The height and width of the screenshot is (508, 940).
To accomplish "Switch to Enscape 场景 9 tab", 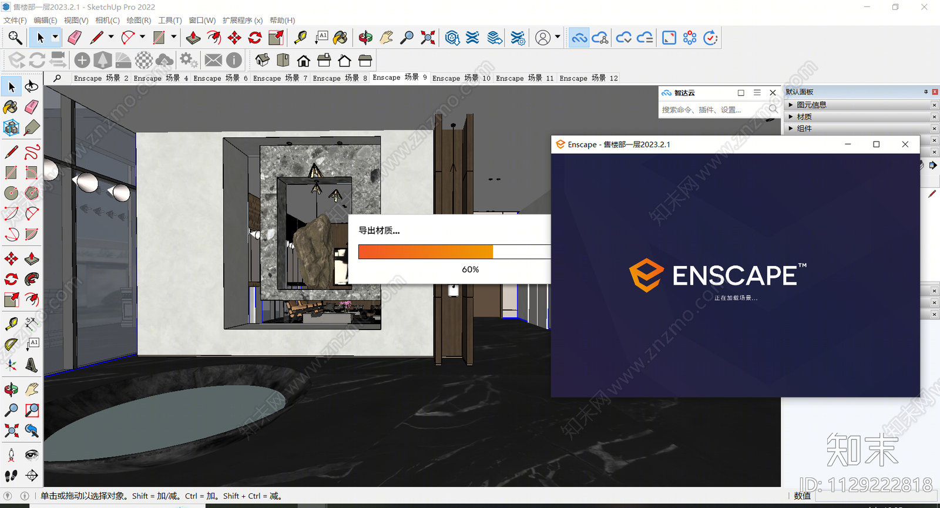I will pyautogui.click(x=399, y=78).
